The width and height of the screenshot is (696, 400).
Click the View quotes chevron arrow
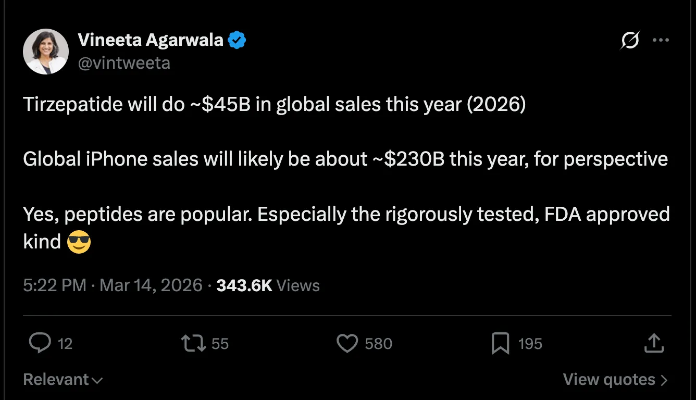click(664, 380)
